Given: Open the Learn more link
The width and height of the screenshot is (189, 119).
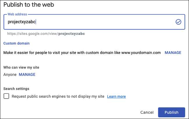Looking at the screenshot, I should coord(116,97).
